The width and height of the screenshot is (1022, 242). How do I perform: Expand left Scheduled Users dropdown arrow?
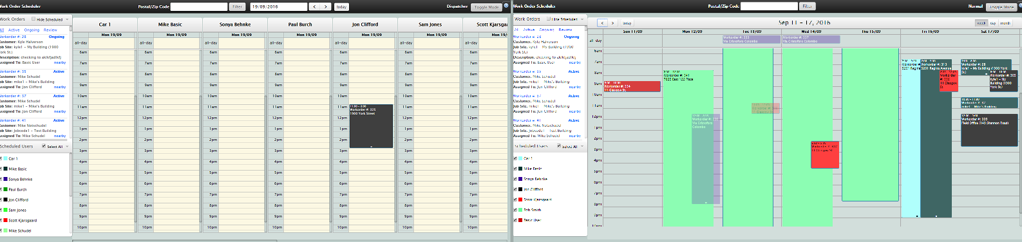coord(68,146)
